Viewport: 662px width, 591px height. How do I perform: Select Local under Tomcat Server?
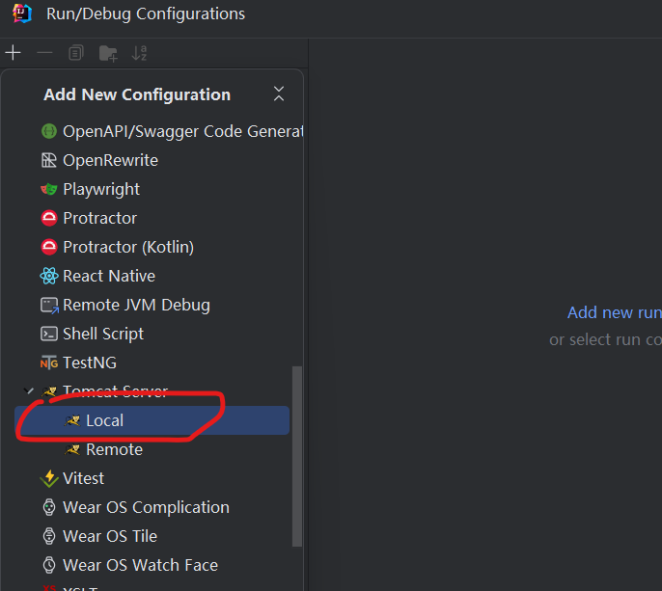(x=152, y=420)
